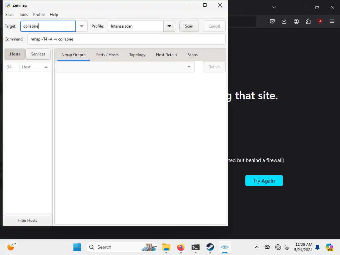340x255 pixels.
Task: Click the Pocket icon in Firefox toolbar
Action: tap(272, 21)
